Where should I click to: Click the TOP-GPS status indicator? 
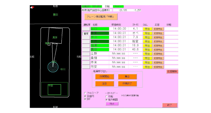pyautogui.click(x=97, y=6)
